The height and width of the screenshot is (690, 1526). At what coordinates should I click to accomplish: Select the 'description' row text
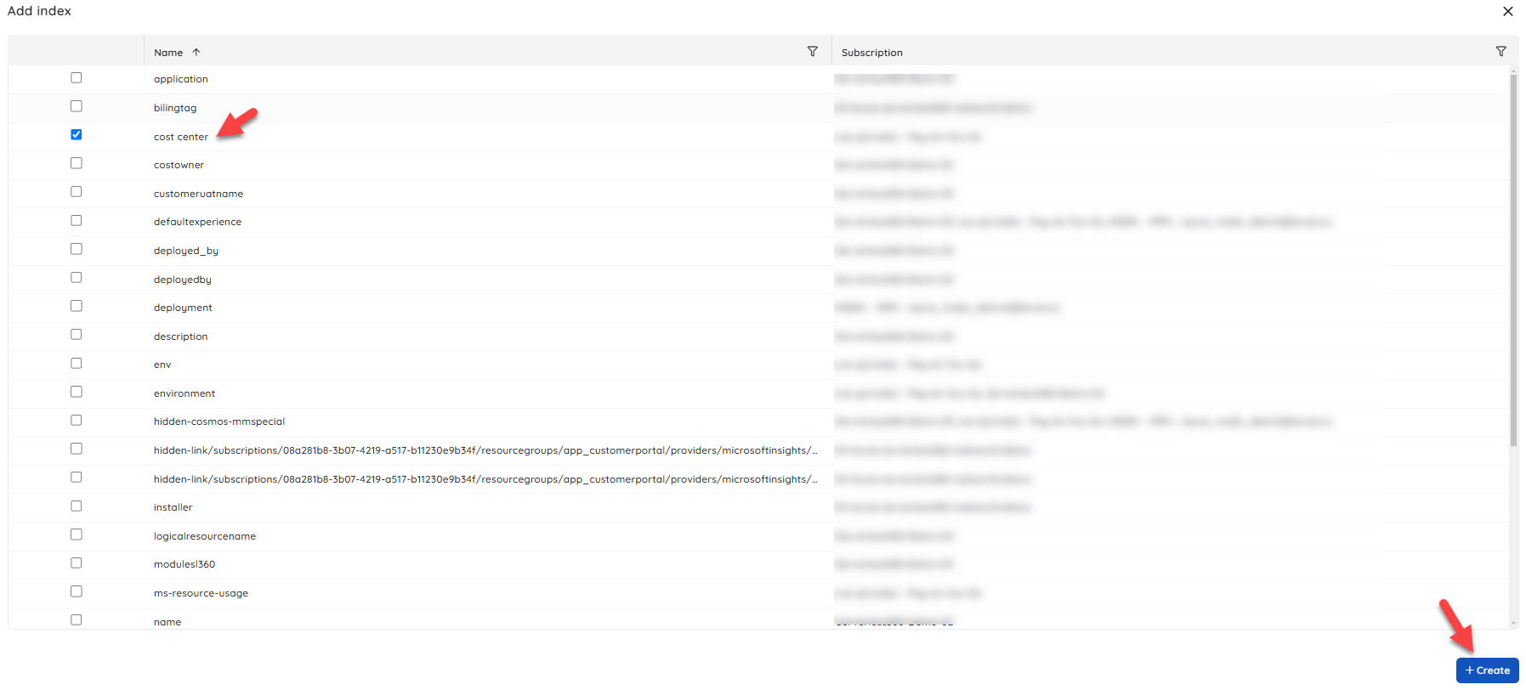click(x=180, y=337)
